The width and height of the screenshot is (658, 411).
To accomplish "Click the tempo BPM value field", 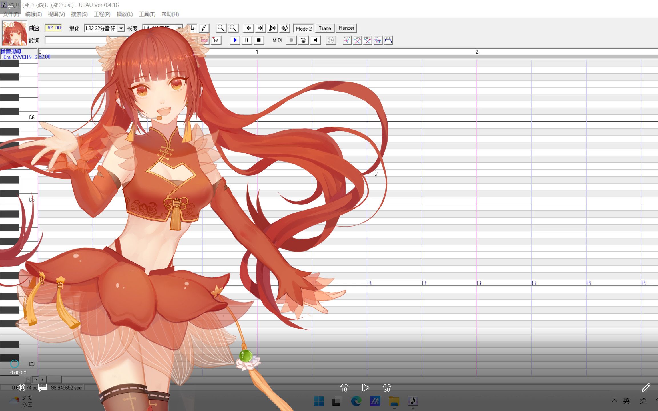I will [53, 27].
